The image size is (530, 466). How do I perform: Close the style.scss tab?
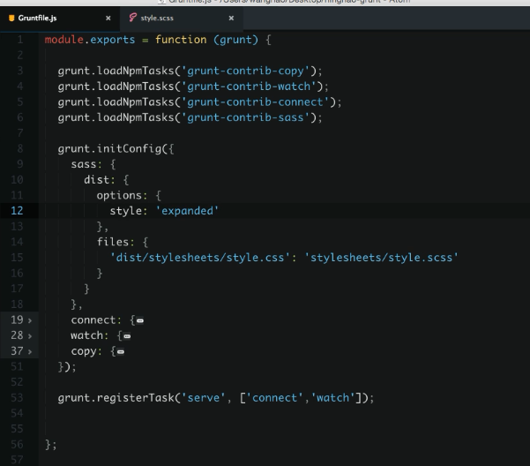click(x=230, y=18)
